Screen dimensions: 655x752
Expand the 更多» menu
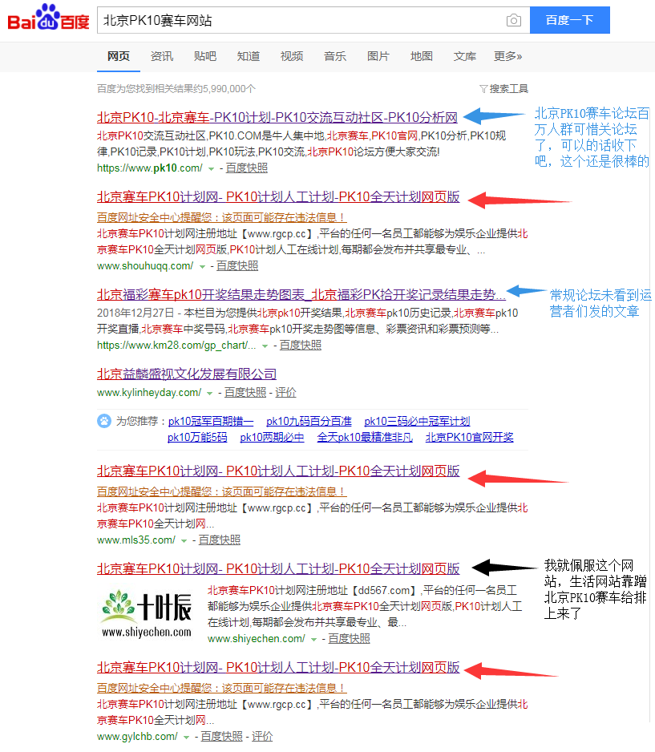(507, 57)
